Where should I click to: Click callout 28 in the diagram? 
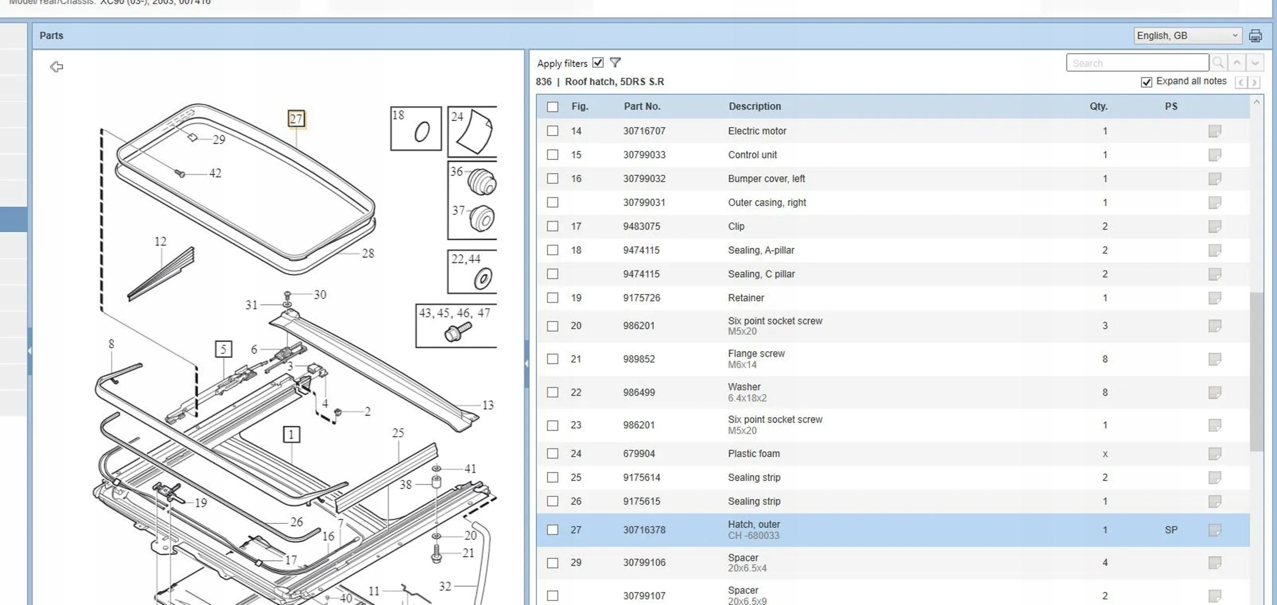click(368, 253)
